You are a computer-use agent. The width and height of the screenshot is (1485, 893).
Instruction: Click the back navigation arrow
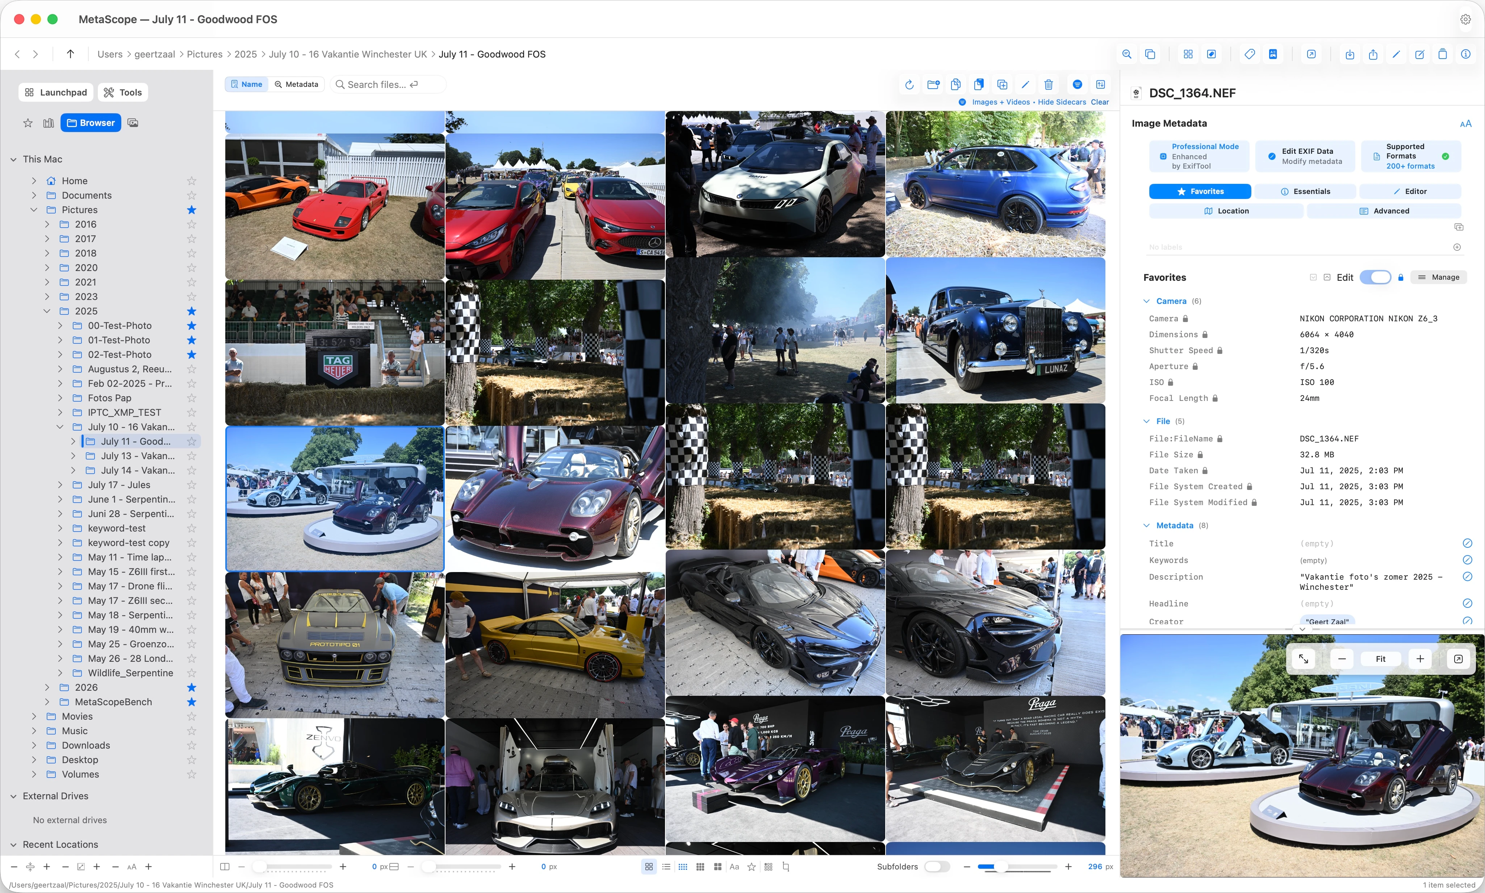(17, 54)
